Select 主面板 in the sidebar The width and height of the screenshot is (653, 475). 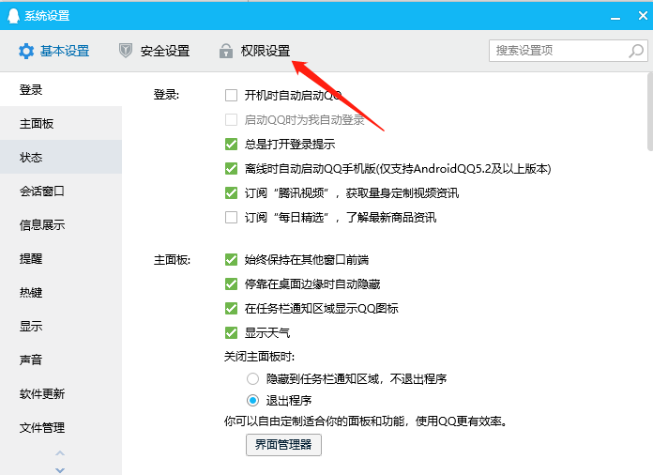[x=61, y=123]
